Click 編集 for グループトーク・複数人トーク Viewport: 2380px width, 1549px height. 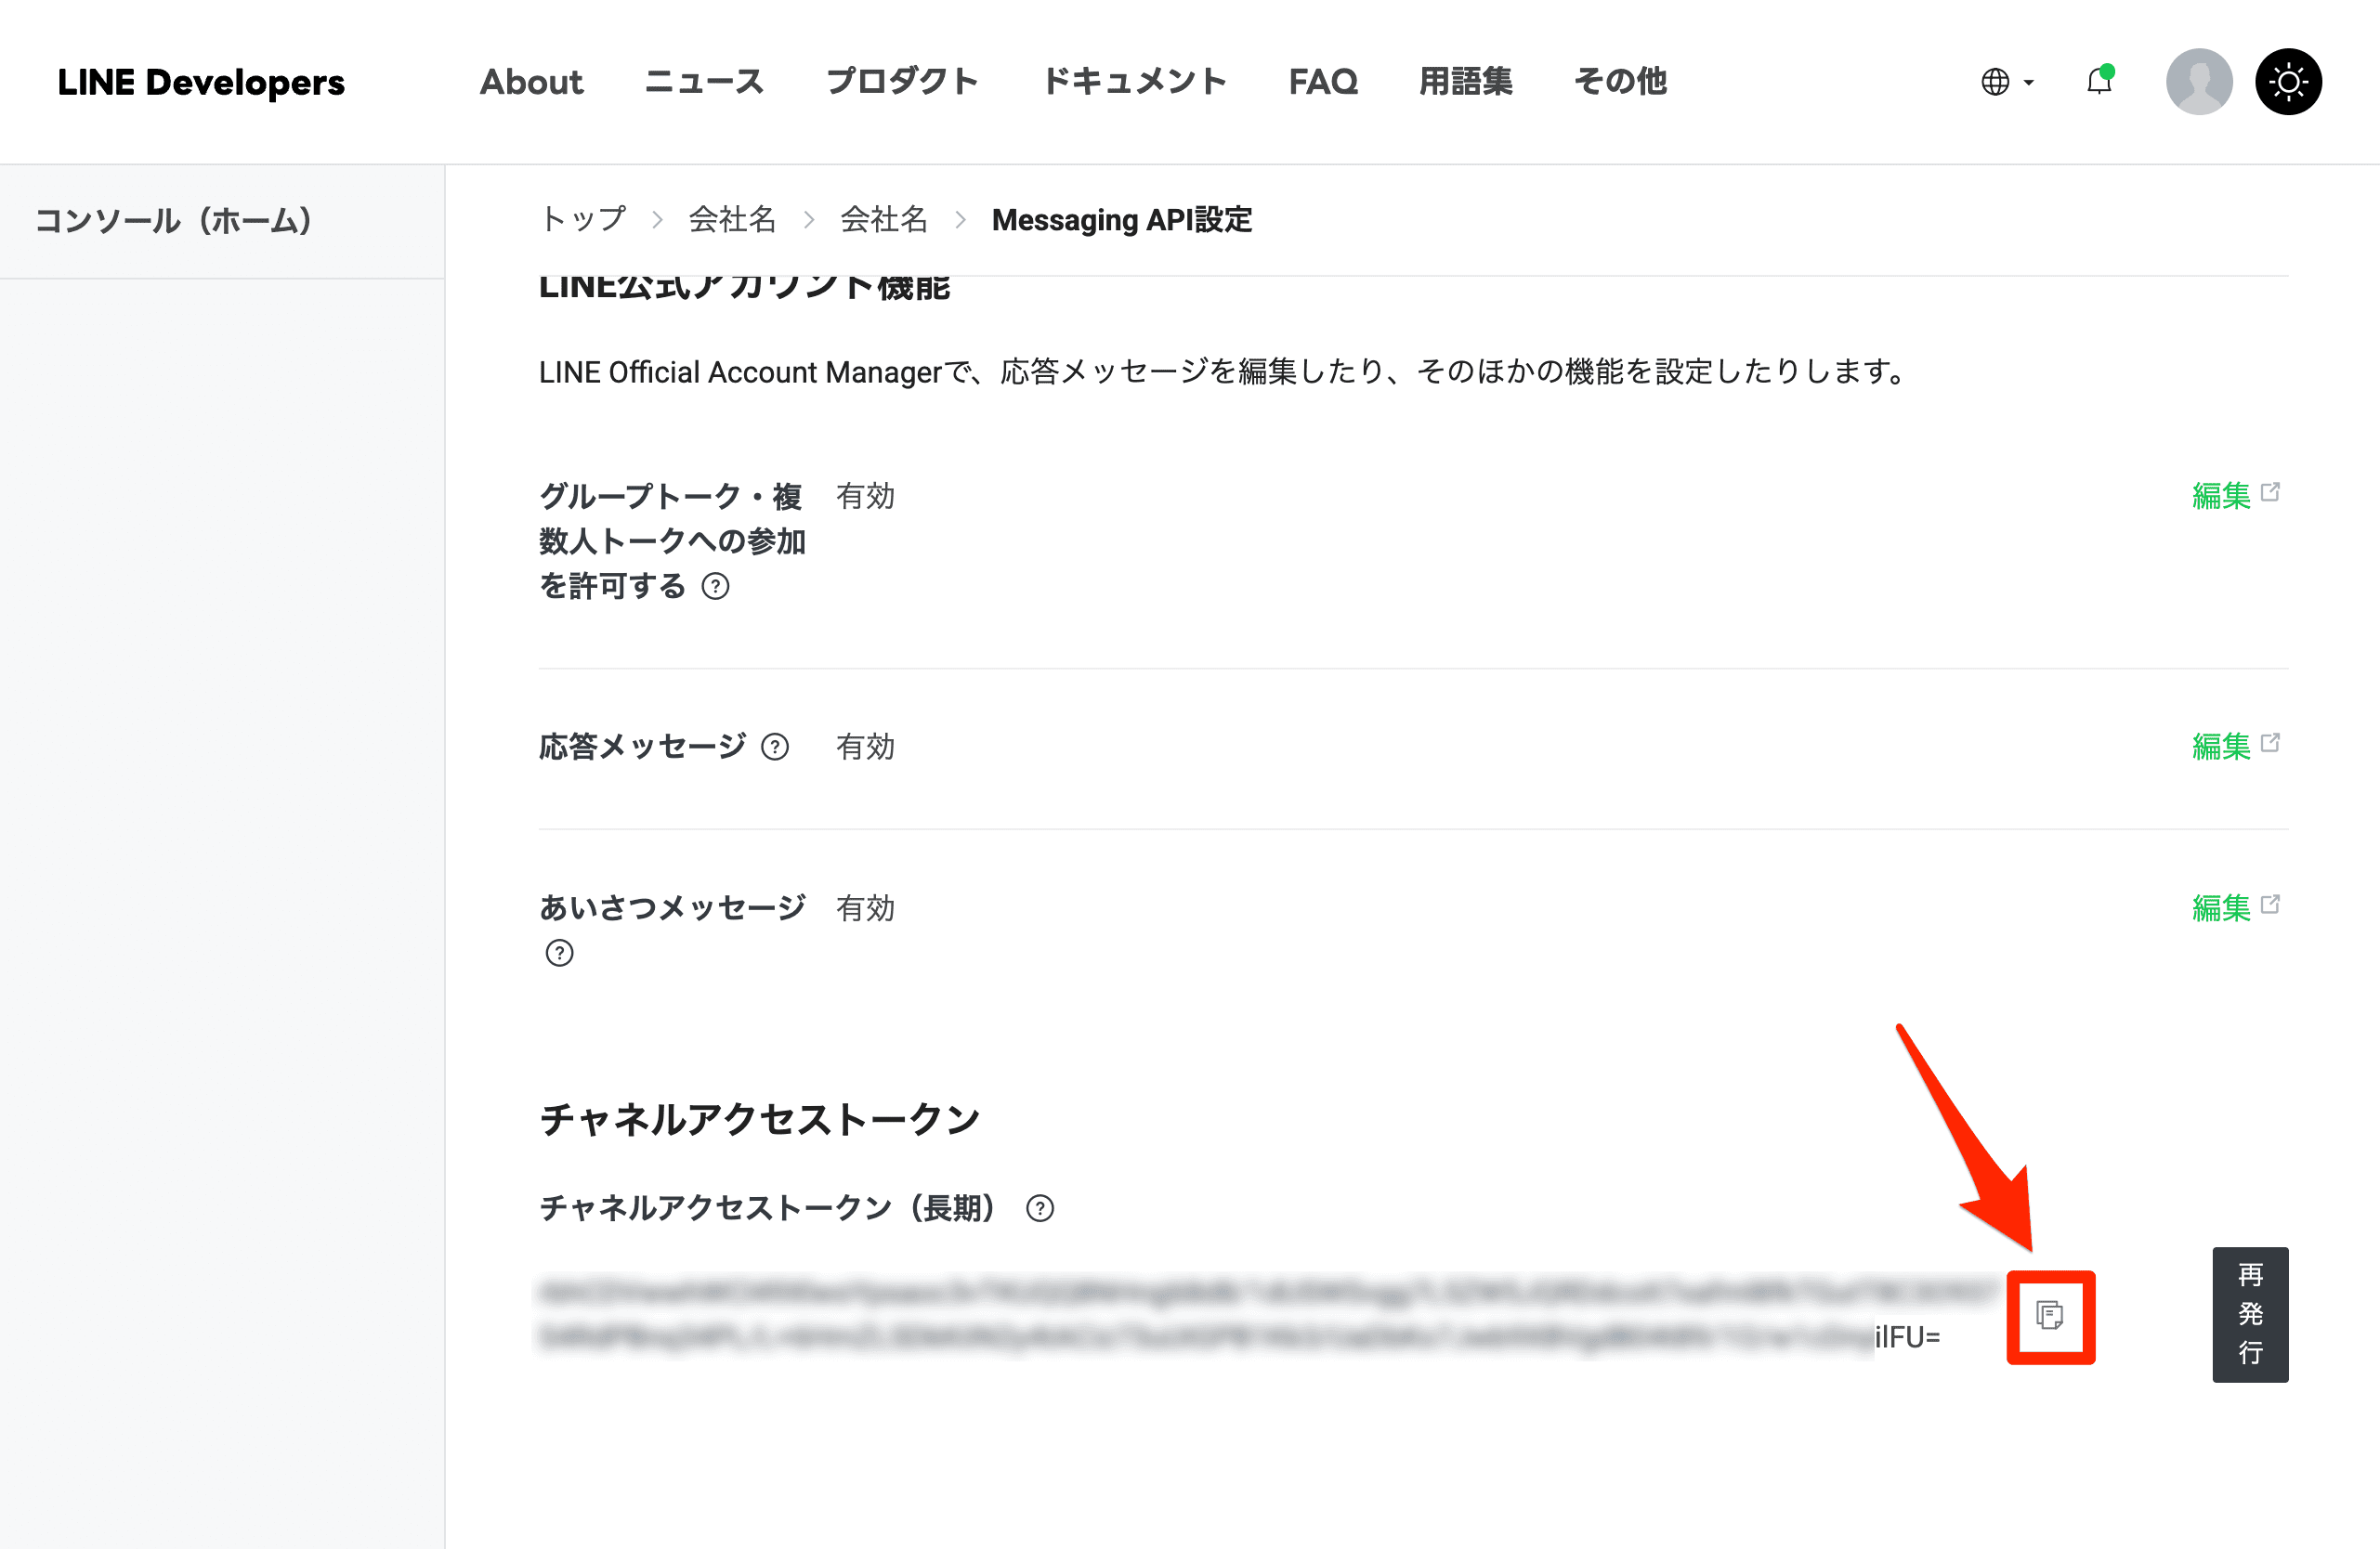[2221, 496]
